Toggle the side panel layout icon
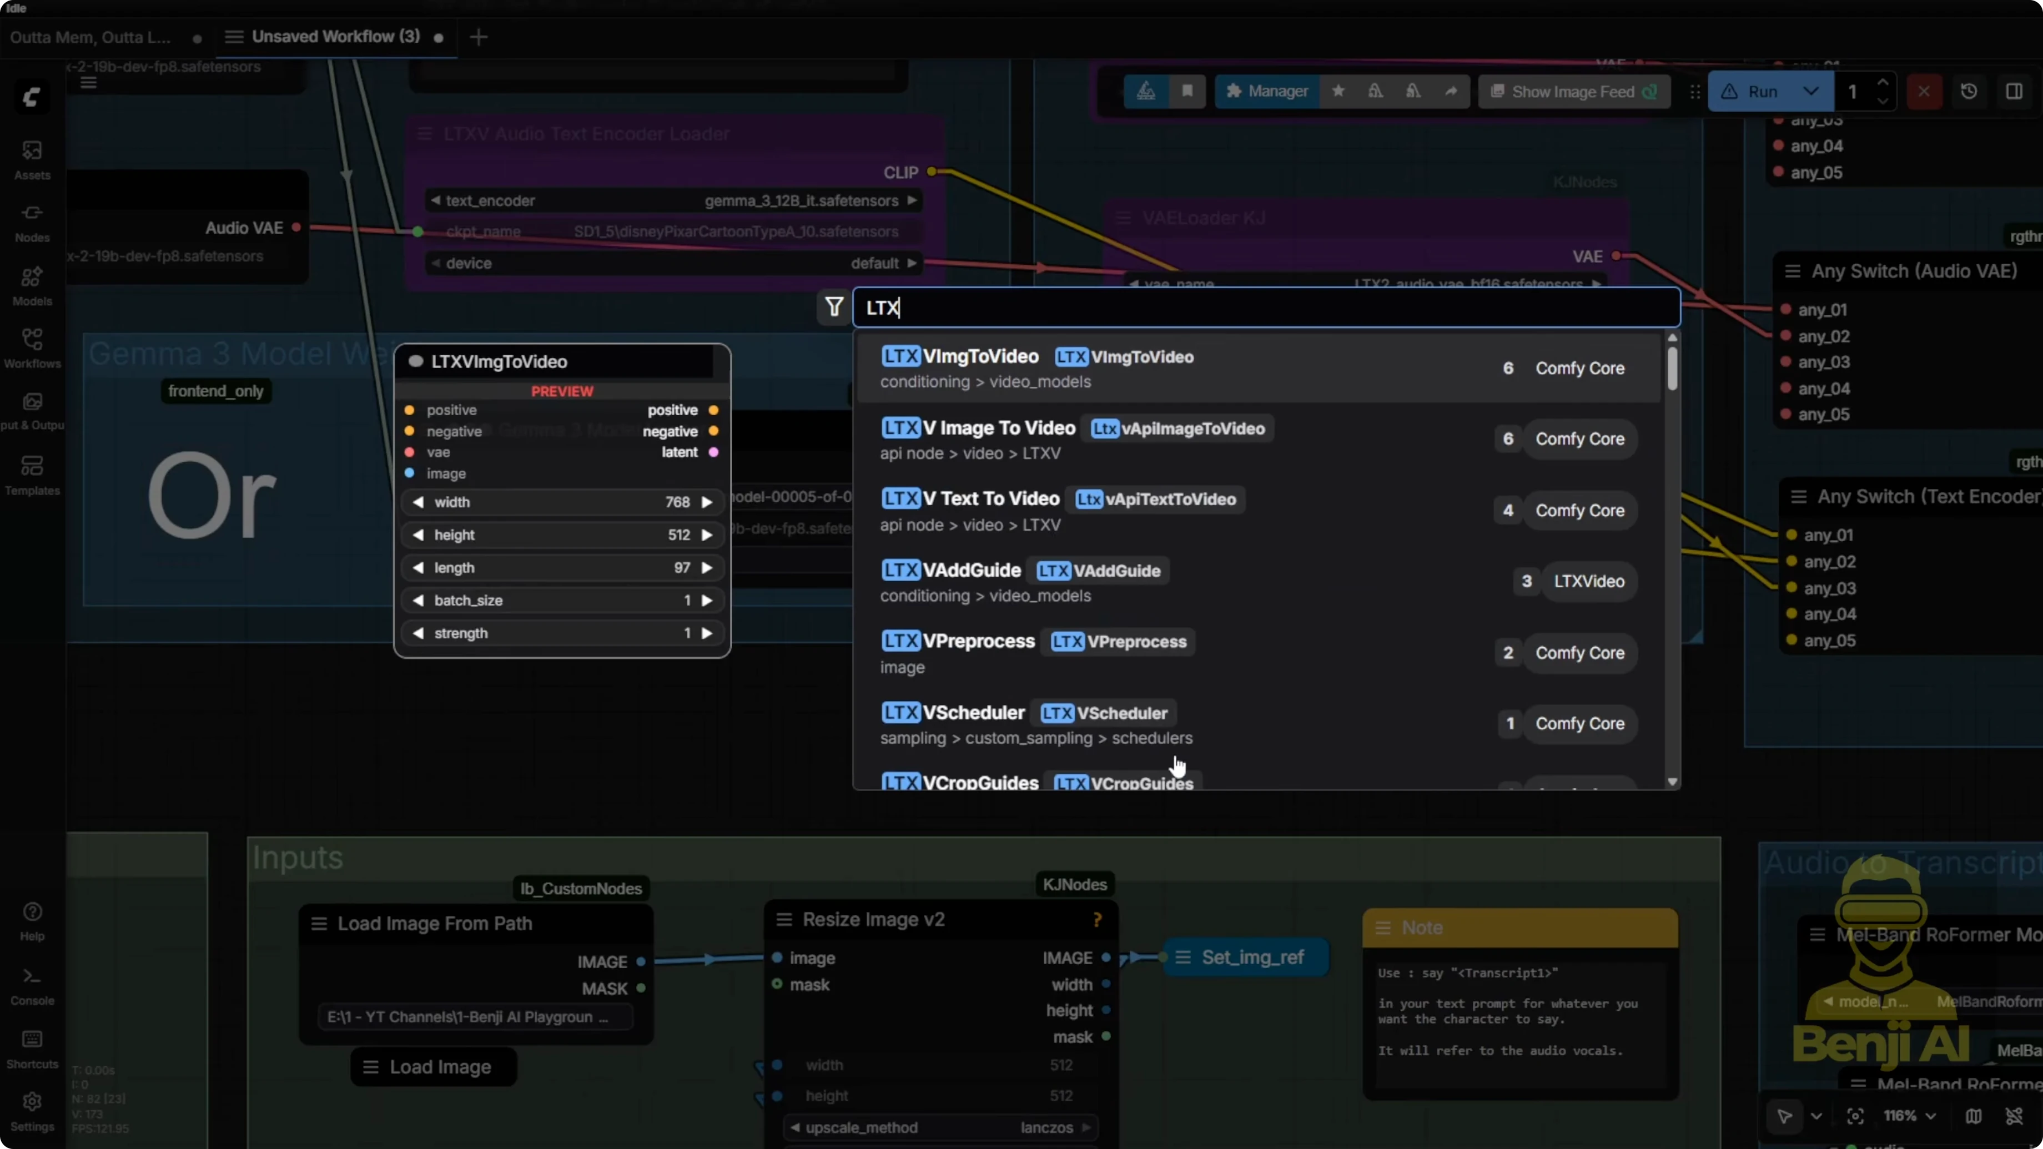This screenshot has width=2043, height=1149. (x=2014, y=91)
